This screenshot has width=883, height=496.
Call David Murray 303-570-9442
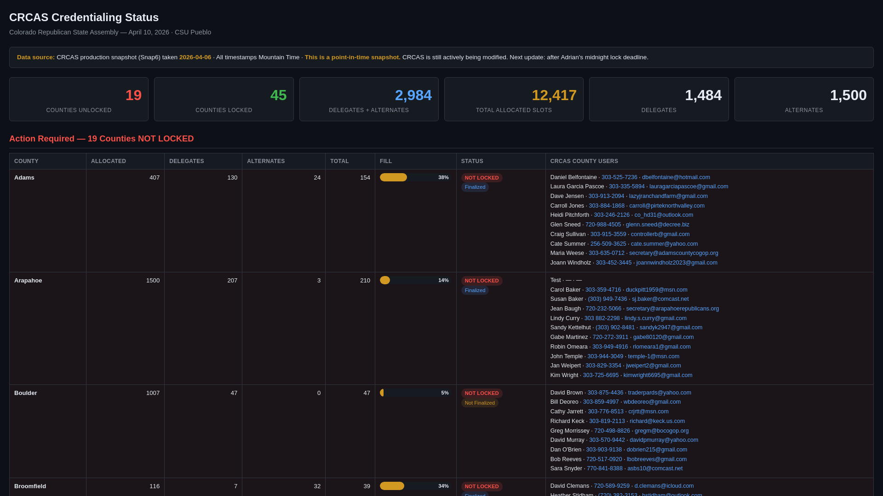(607, 440)
